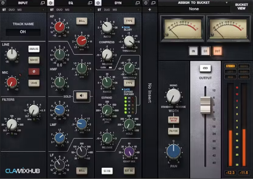
Task: Toggle the NOISE button
Action: pyautogui.click(x=34, y=60)
